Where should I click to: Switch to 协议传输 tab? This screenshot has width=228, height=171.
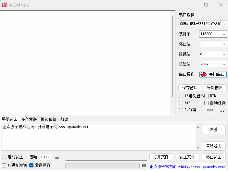(x=49, y=119)
